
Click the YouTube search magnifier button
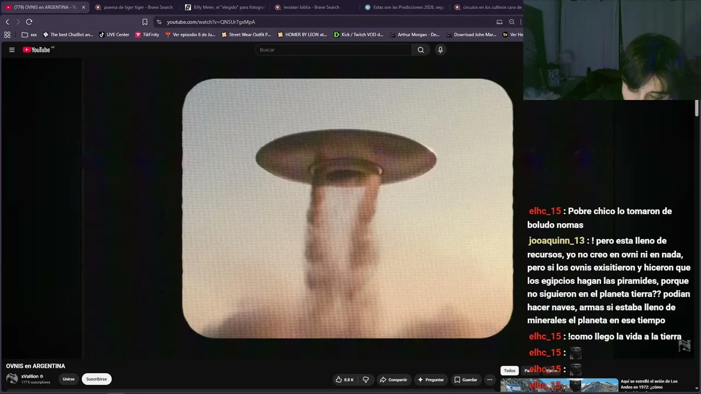(421, 50)
